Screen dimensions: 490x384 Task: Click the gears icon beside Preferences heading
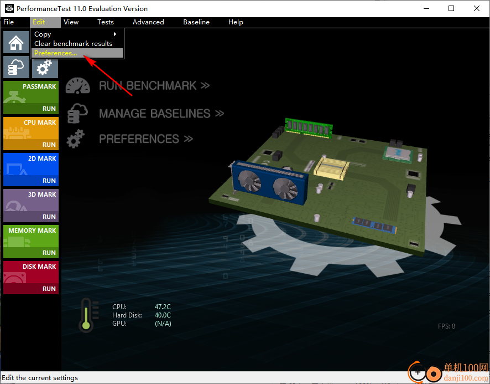[76, 139]
